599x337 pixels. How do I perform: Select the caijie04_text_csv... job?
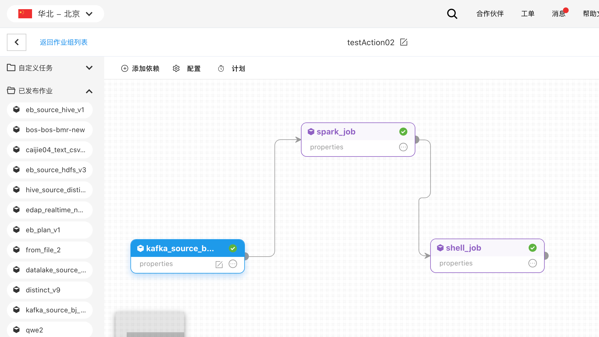(x=50, y=150)
